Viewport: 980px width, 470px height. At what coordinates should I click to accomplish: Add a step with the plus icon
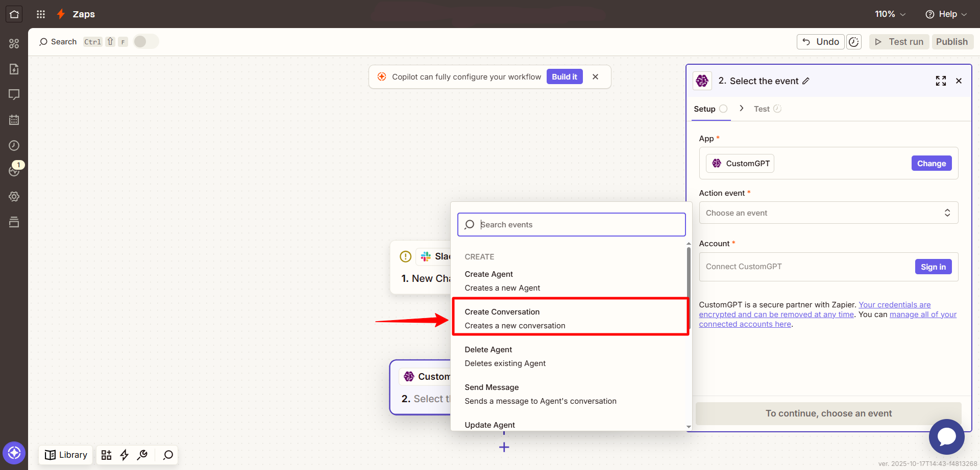[504, 447]
